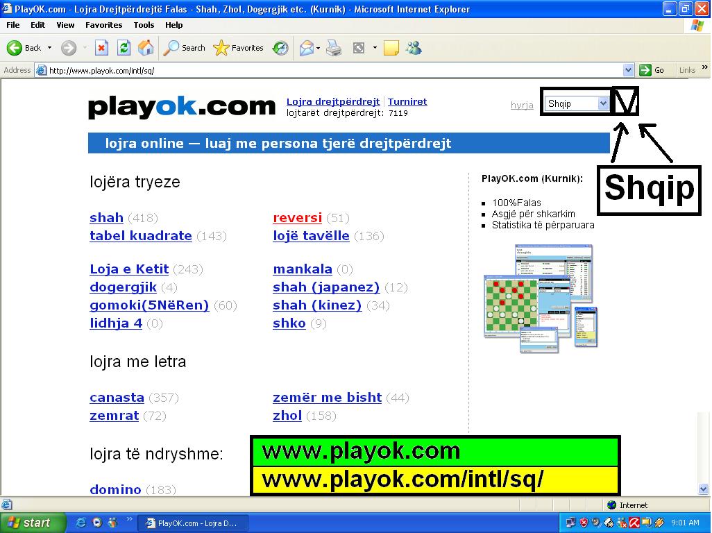Open the Edit menu

point(37,25)
